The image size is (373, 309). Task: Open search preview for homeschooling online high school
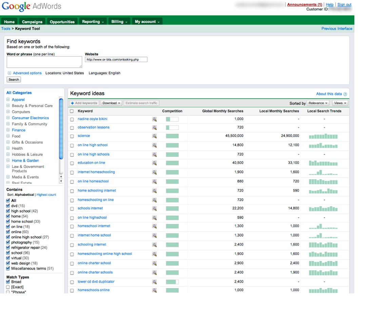click(154, 254)
